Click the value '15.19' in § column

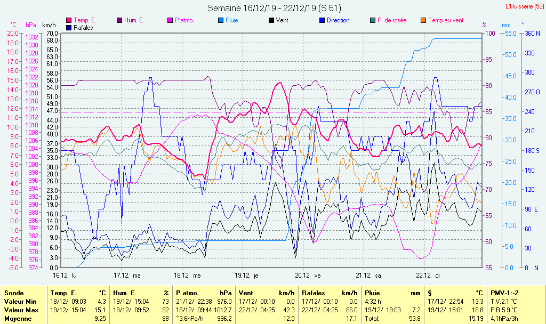click(476, 319)
